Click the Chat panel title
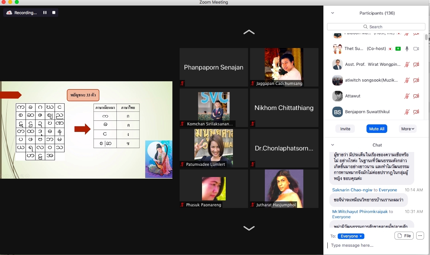The image size is (430, 255). point(377,145)
